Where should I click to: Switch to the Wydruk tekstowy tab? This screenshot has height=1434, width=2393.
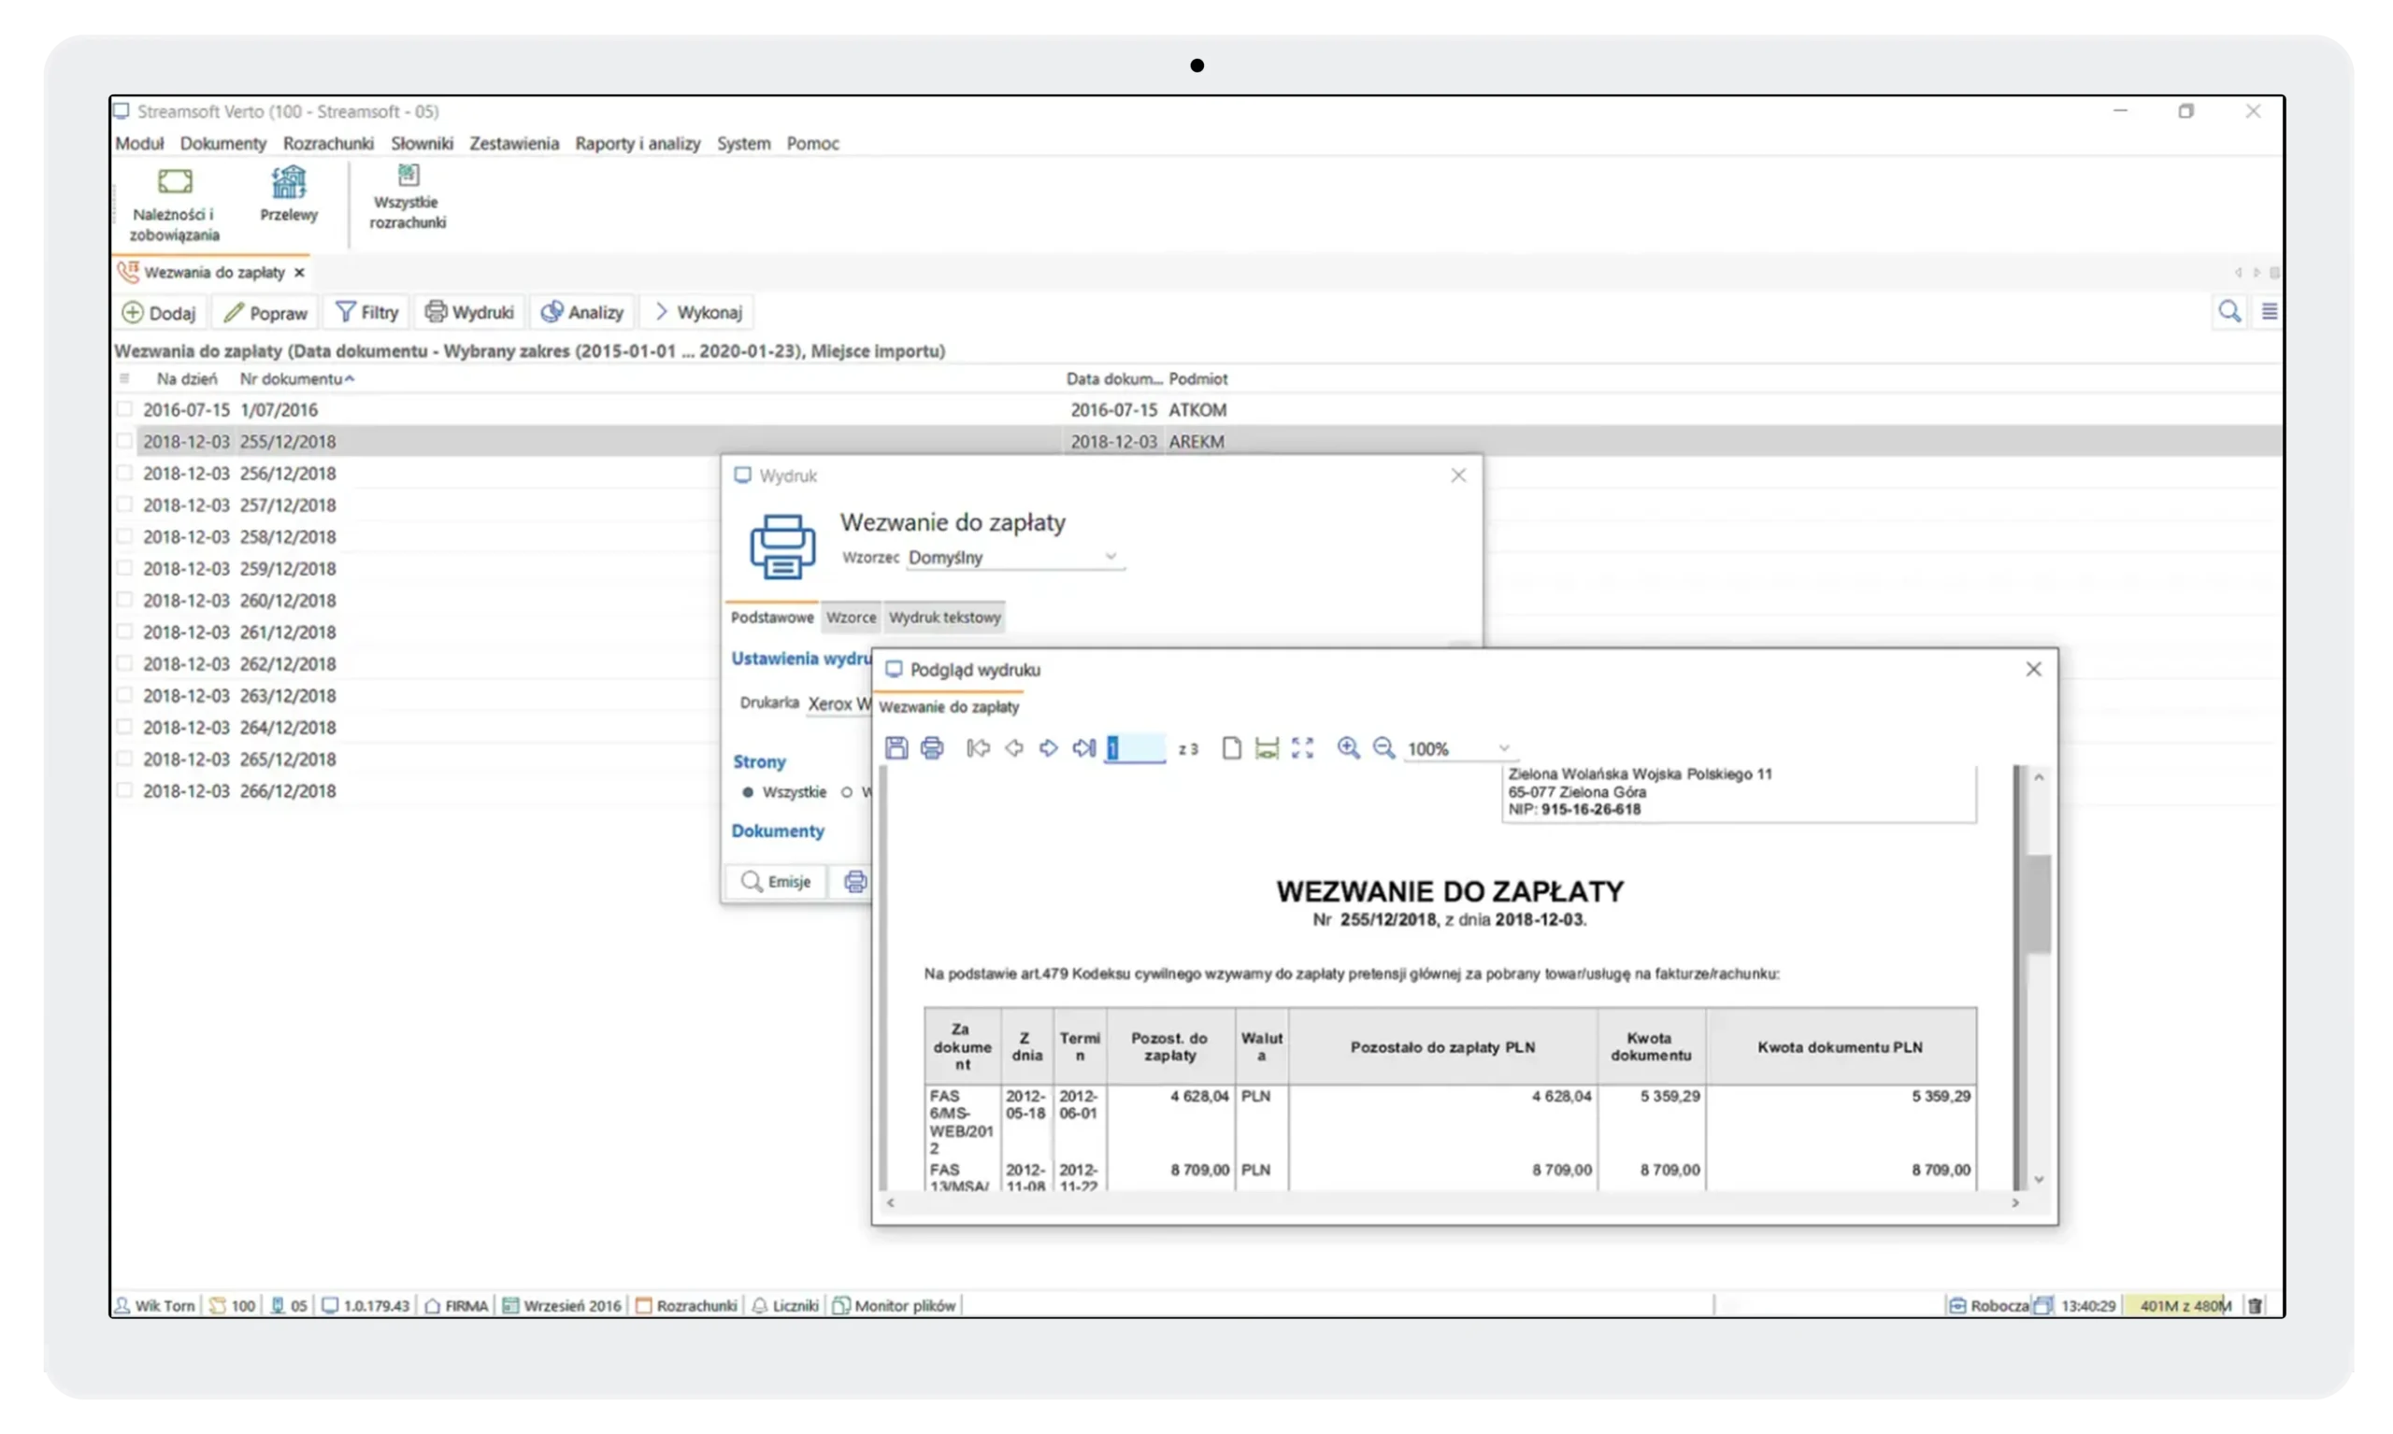pyautogui.click(x=945, y=618)
